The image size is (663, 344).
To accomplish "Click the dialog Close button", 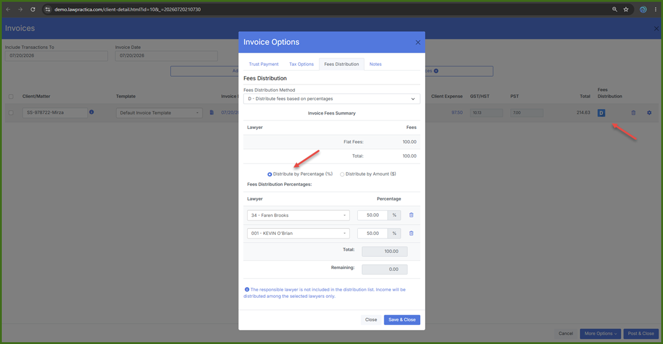I will coord(371,320).
